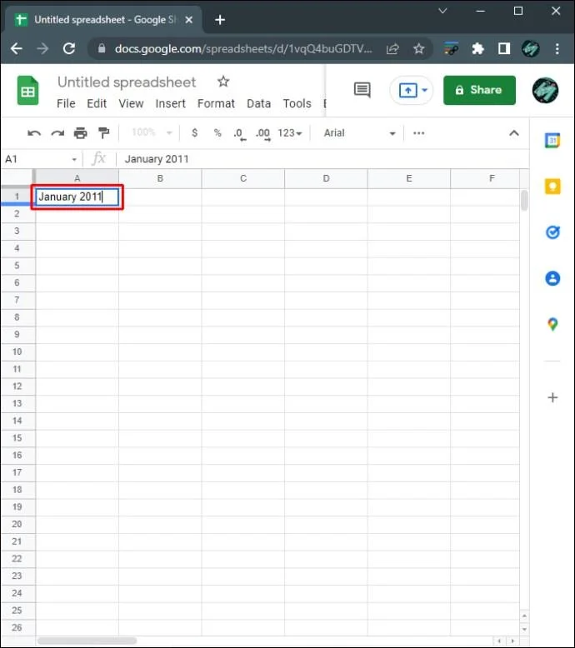Apply percent format icon
Screen dimensions: 575x648
(x=217, y=133)
